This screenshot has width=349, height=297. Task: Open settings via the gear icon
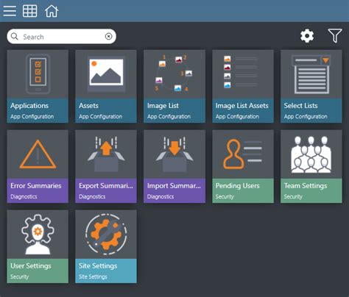[x=307, y=36]
